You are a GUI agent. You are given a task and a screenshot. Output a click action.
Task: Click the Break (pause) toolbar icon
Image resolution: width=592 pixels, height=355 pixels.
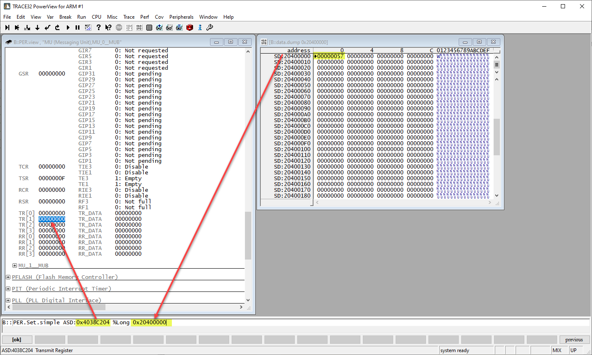[78, 27]
